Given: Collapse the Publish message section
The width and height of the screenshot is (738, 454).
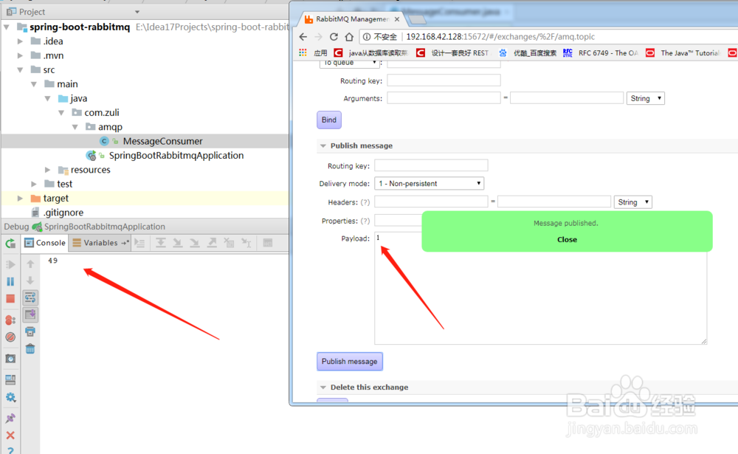Looking at the screenshot, I should point(323,146).
